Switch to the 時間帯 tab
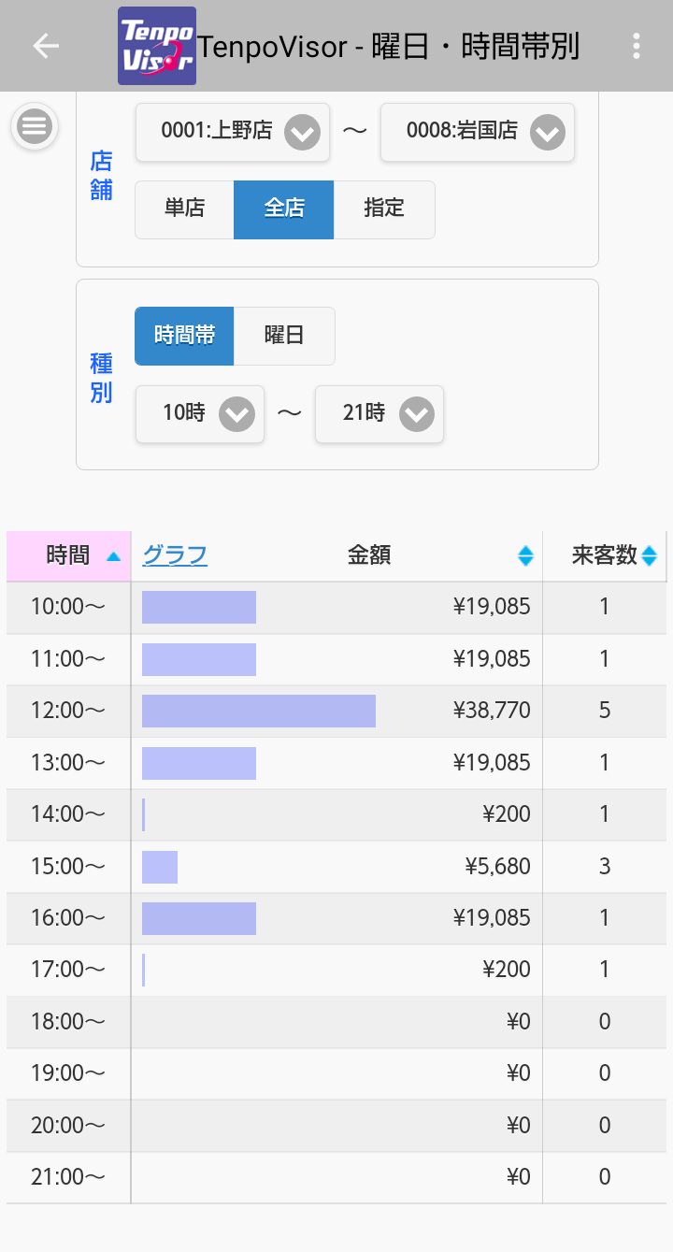Screen dimensions: 673x1252 (184, 336)
